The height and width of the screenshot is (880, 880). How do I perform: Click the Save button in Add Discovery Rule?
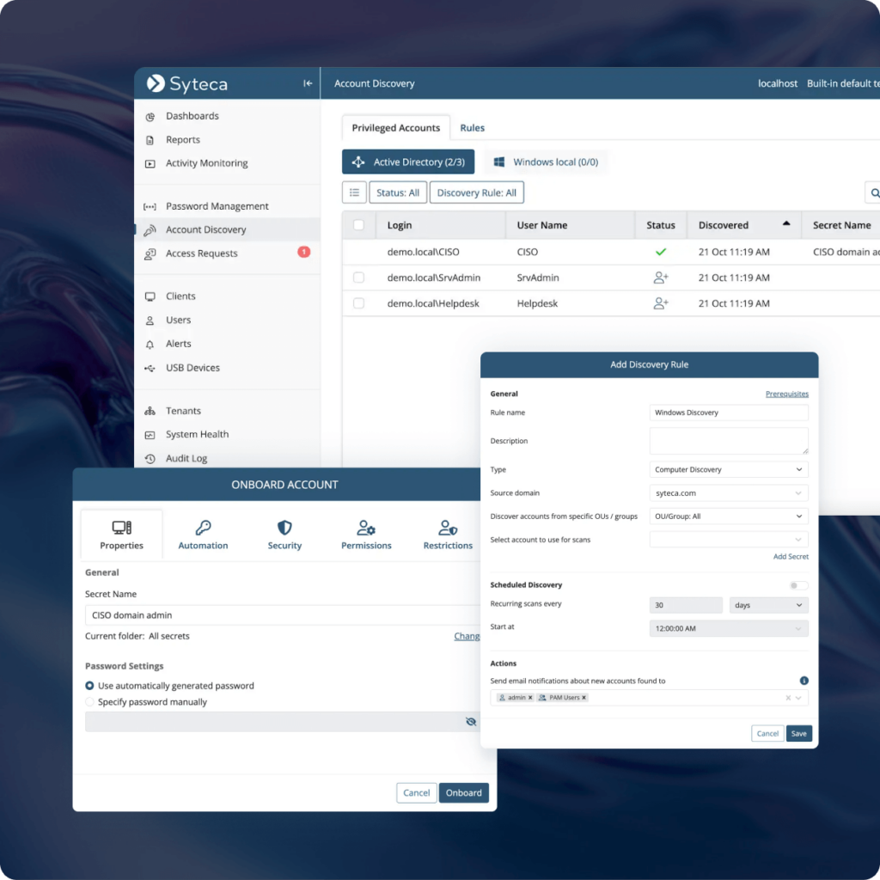coord(798,733)
